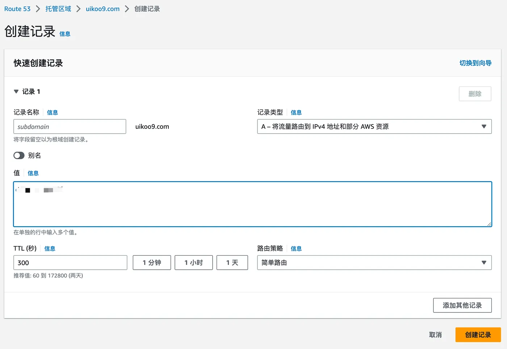
Task: Open the 路由策略 dropdown
Action: 374,262
